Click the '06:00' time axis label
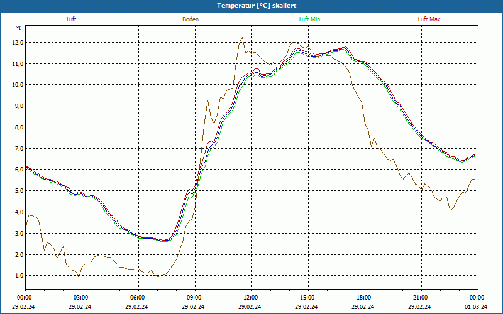Image resolution: width=503 pixels, height=314 pixels. (138, 298)
